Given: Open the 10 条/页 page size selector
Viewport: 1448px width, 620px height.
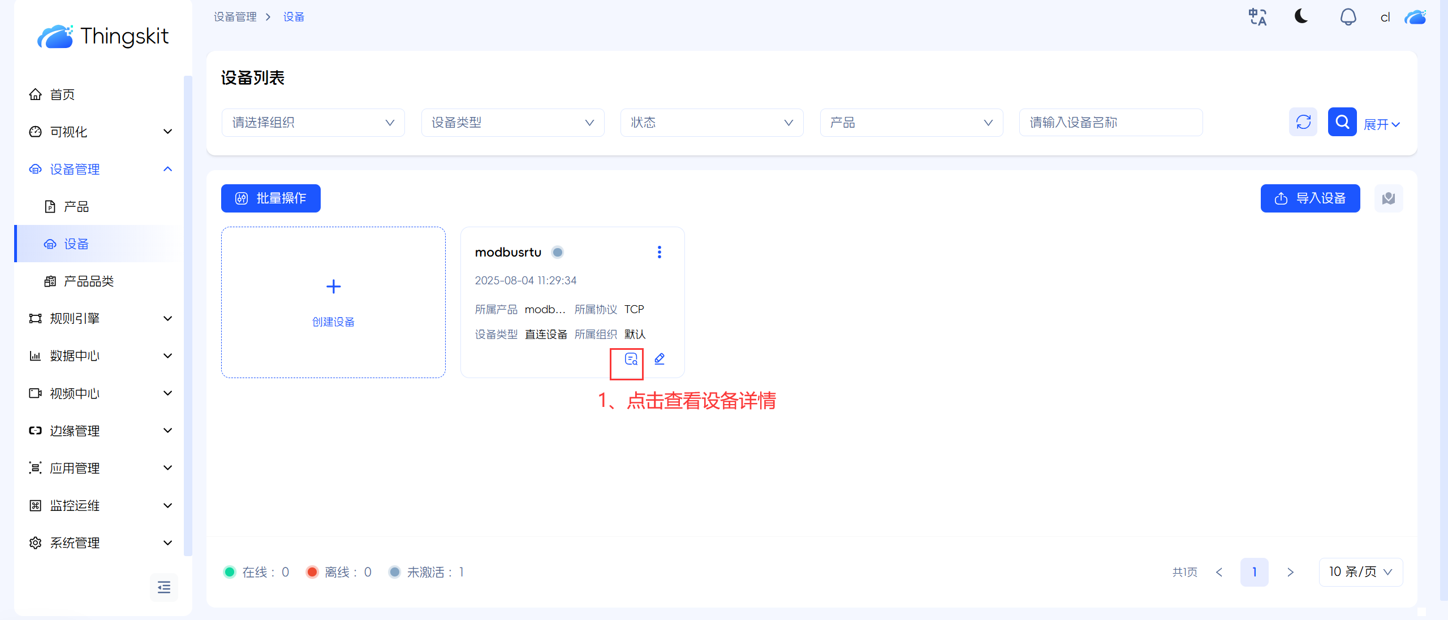Looking at the screenshot, I should tap(1360, 572).
